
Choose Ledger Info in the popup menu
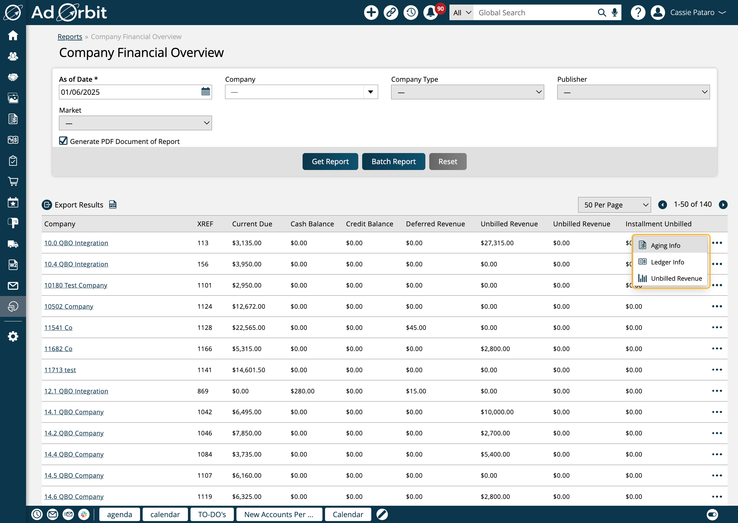667,262
